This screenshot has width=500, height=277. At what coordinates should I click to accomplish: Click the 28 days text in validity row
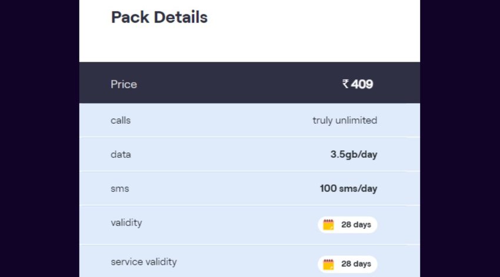356,225
